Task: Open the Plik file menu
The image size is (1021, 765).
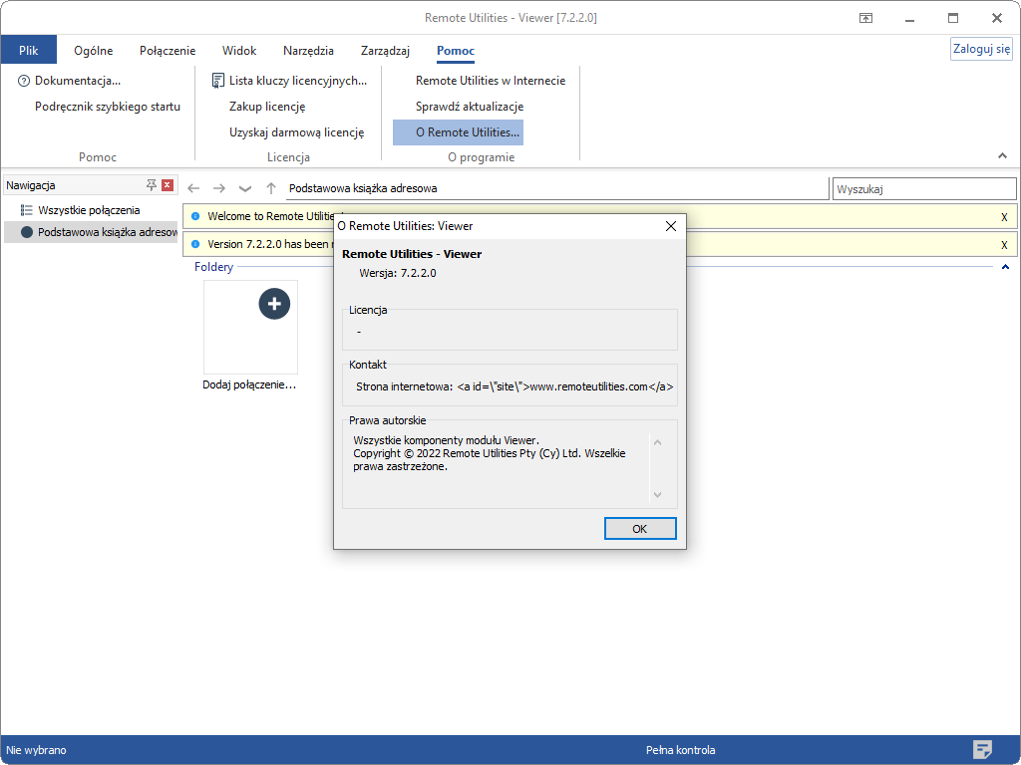Action: 29,50
